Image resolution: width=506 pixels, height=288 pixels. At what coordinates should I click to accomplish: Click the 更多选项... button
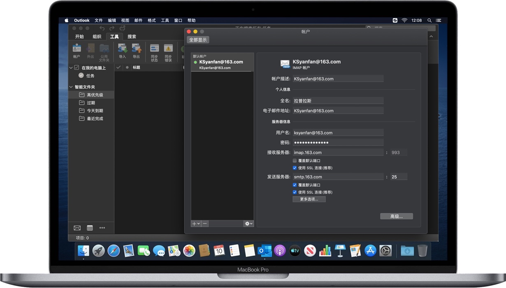point(309,199)
